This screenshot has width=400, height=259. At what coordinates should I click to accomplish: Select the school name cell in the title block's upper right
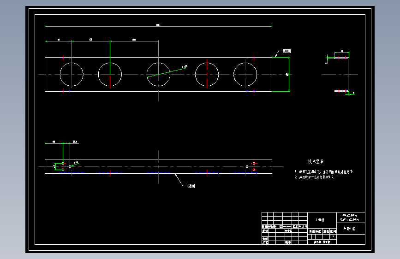click(351, 218)
